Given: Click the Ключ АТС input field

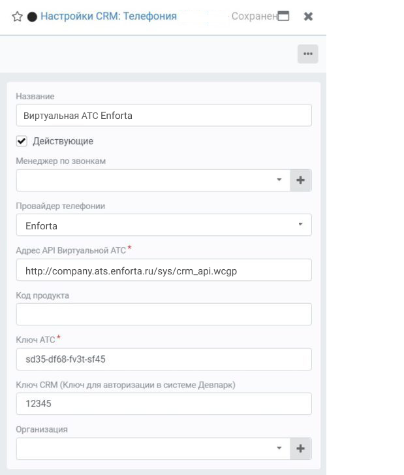Looking at the screenshot, I should (164, 359).
